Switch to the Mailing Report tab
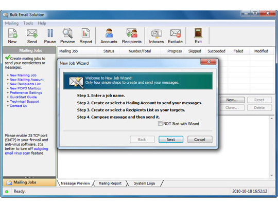278x208 pixels. click(x=110, y=183)
